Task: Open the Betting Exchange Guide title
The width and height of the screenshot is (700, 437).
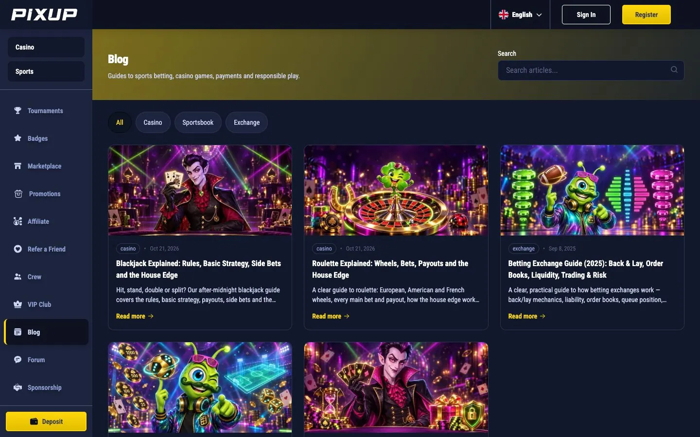Action: [x=586, y=269]
